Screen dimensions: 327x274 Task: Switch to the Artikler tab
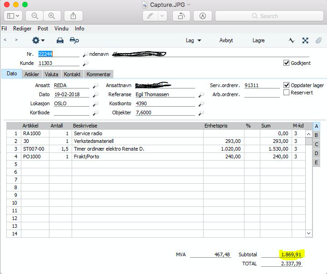pyautogui.click(x=32, y=74)
